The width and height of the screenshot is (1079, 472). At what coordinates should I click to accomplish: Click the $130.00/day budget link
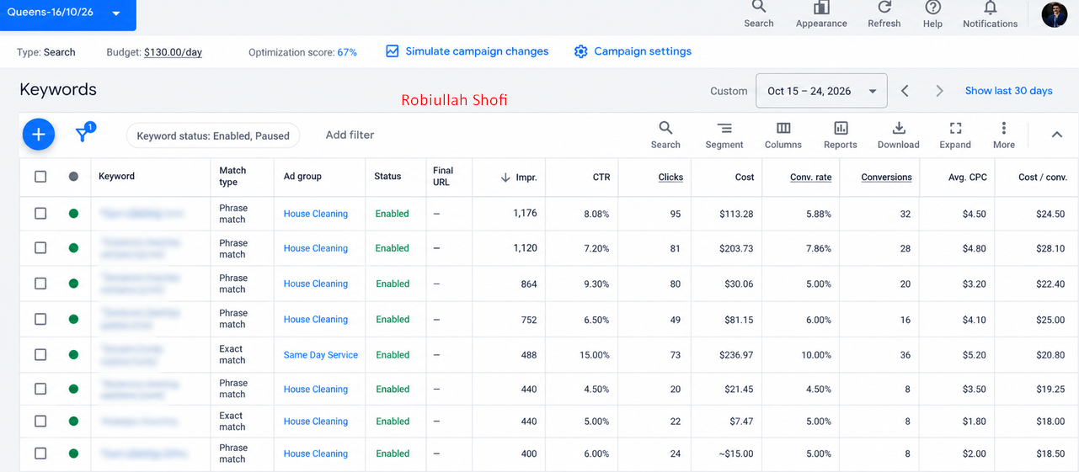tap(173, 52)
